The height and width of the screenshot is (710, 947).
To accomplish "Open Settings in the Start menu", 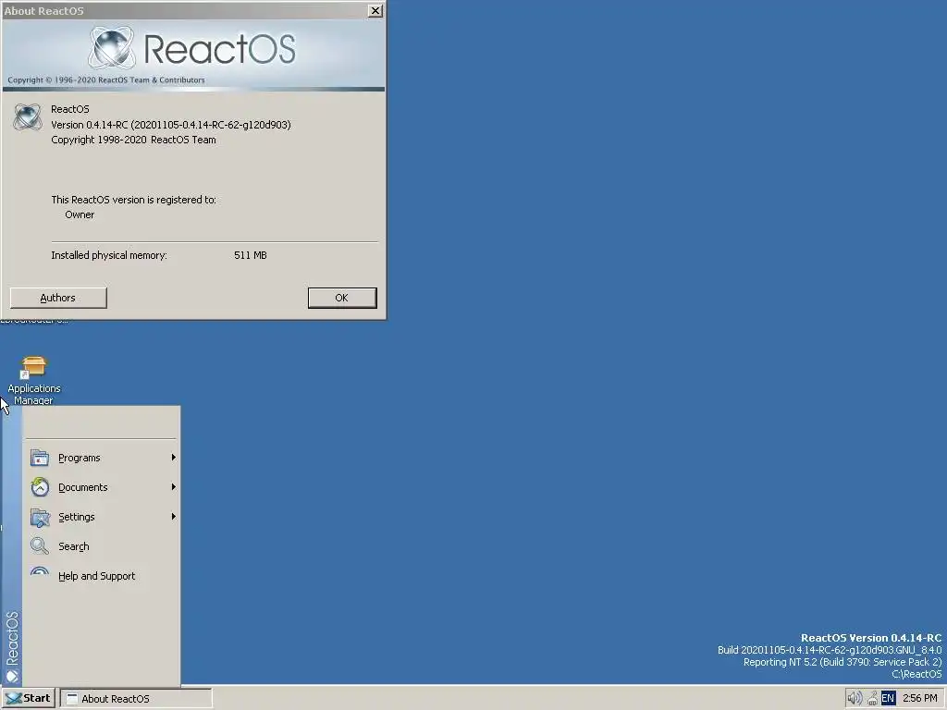I will click(x=102, y=517).
